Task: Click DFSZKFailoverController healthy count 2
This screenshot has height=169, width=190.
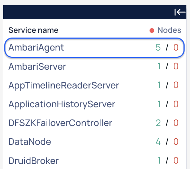Action: click(x=158, y=123)
